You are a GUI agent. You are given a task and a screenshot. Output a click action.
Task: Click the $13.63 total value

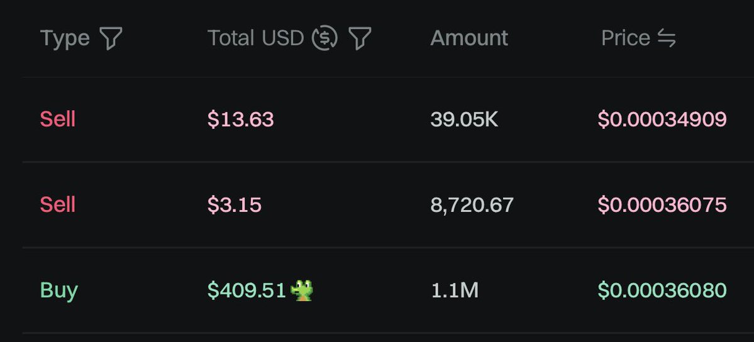[240, 119]
